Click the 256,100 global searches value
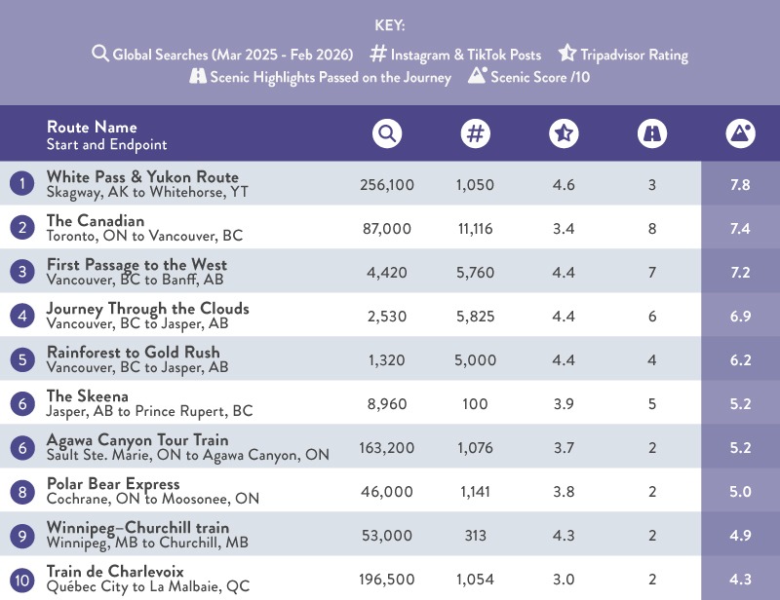This screenshot has height=600, width=780. (x=386, y=184)
